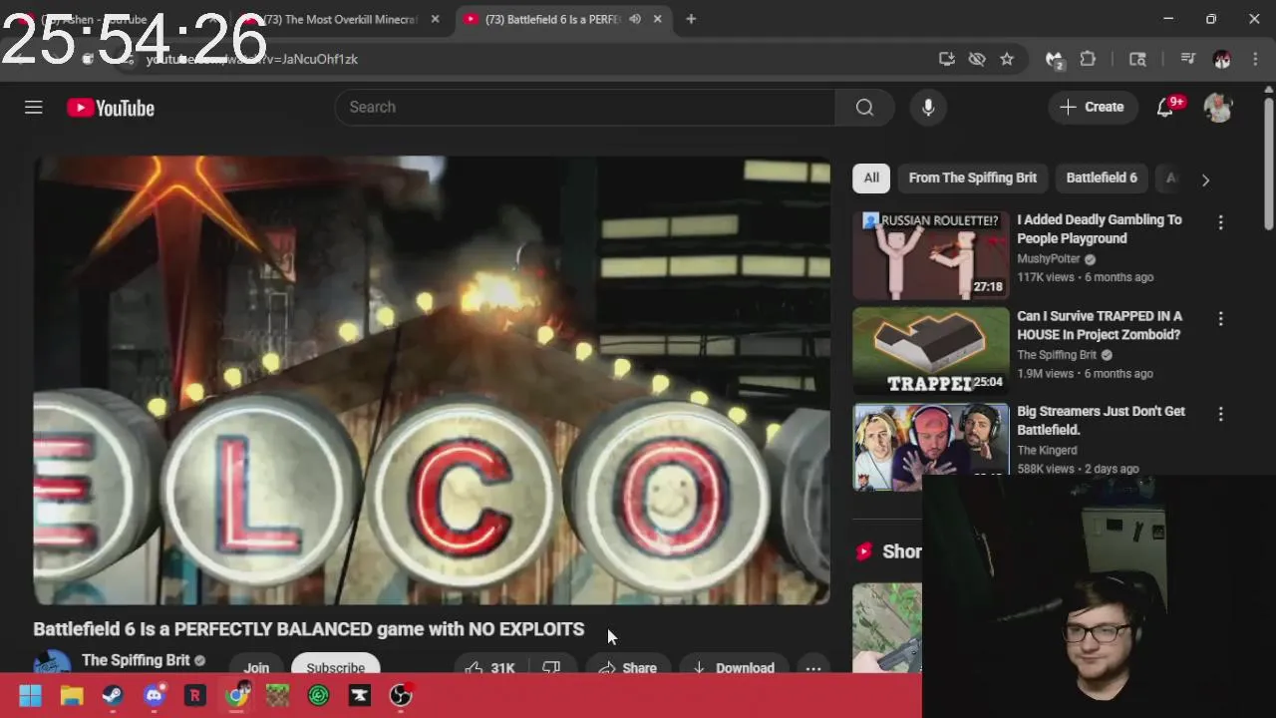Like the video with thumbs up
Image resolution: width=1276 pixels, height=718 pixels.
[x=488, y=667]
